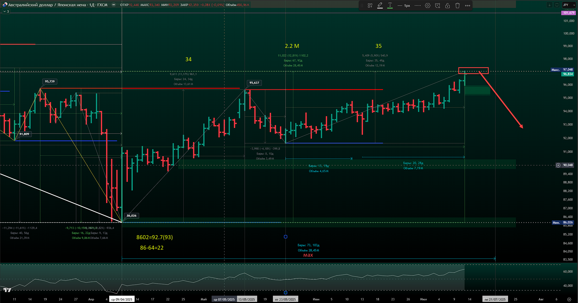Open the JPY currency dropdown
The image size is (578, 303).
click(x=569, y=5)
